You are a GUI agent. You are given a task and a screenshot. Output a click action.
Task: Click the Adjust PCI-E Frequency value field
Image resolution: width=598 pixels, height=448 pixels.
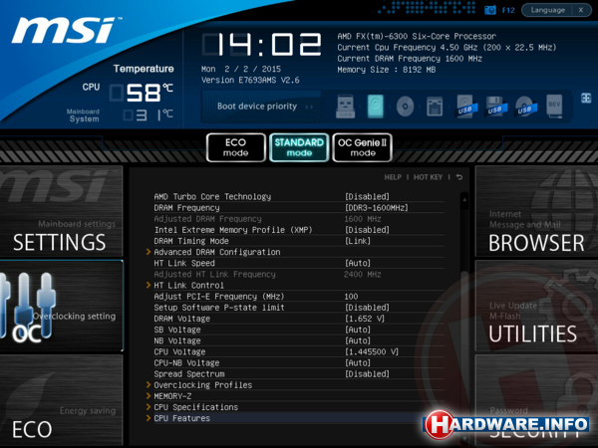351,297
